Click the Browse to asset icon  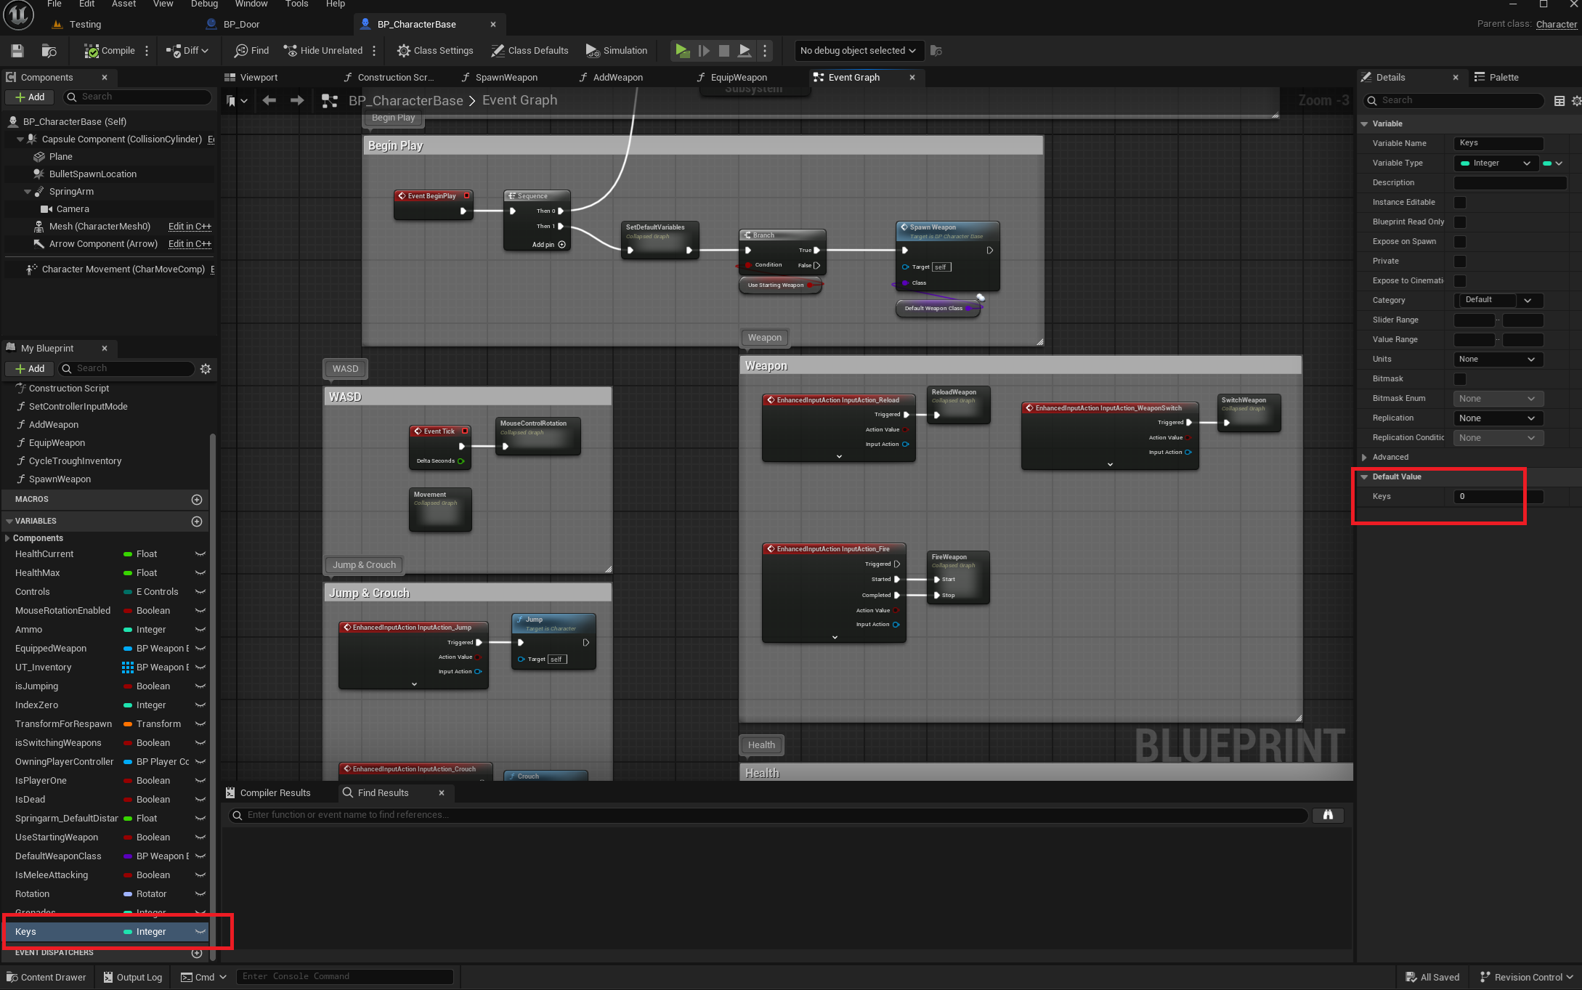[x=49, y=50]
